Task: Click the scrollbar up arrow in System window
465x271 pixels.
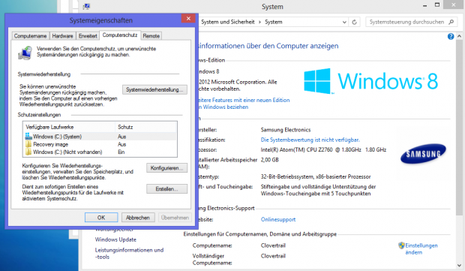Action: click(x=459, y=36)
